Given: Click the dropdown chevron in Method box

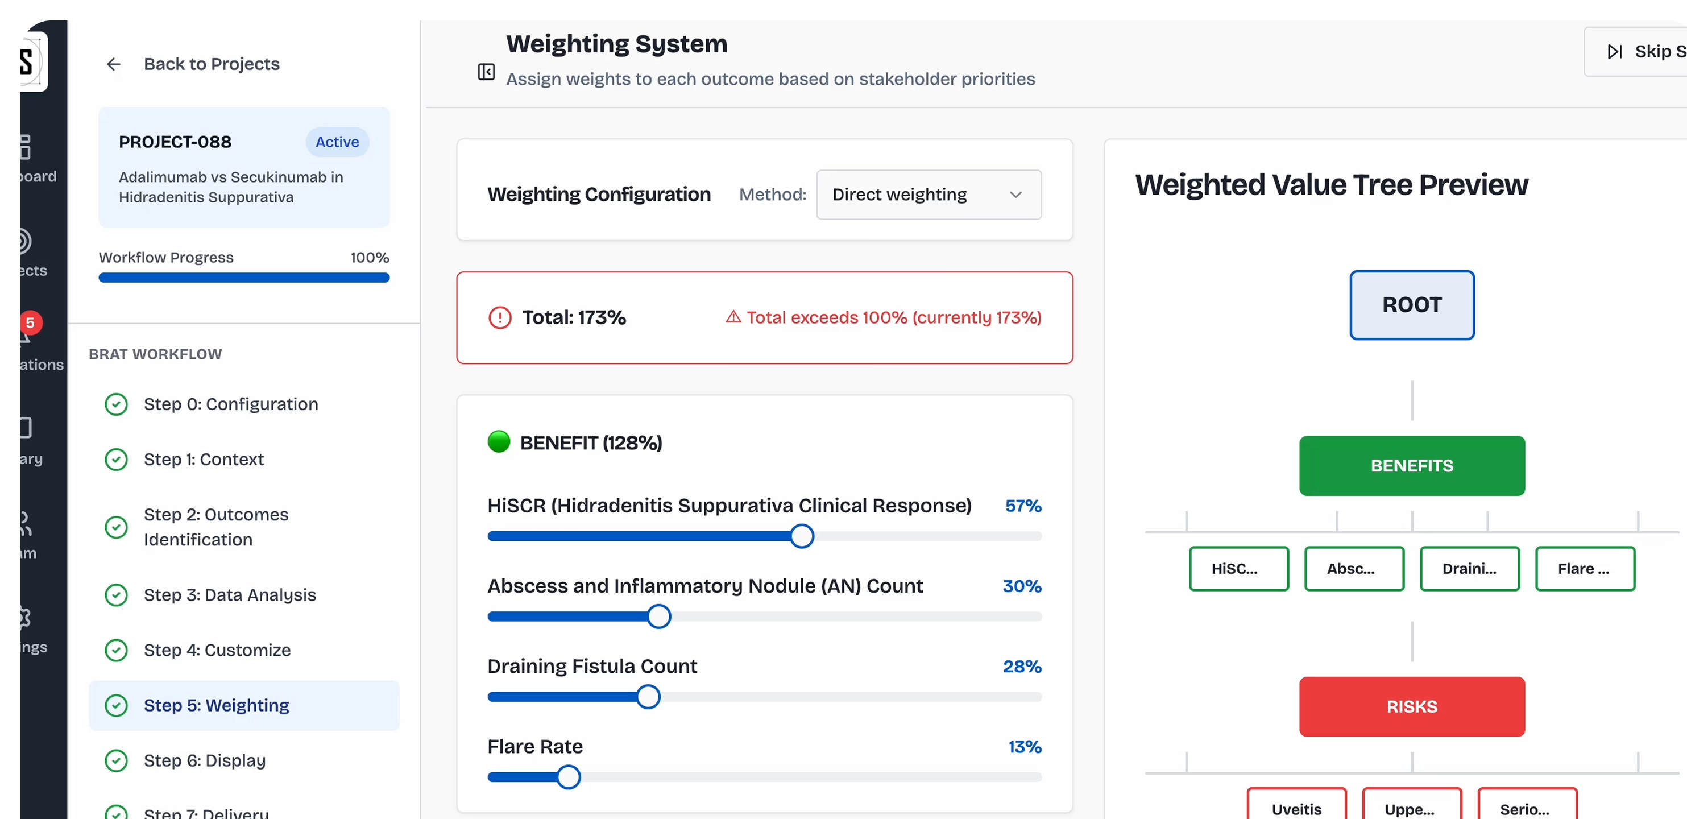Looking at the screenshot, I should [1015, 195].
